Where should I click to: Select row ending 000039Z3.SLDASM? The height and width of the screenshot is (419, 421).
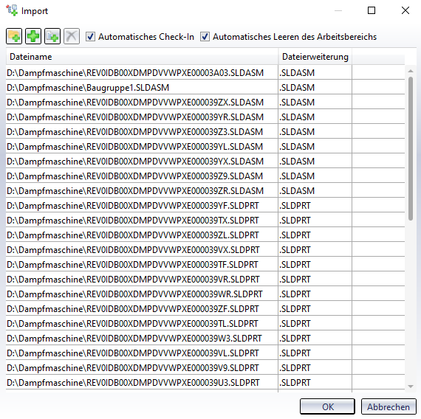click(205, 132)
